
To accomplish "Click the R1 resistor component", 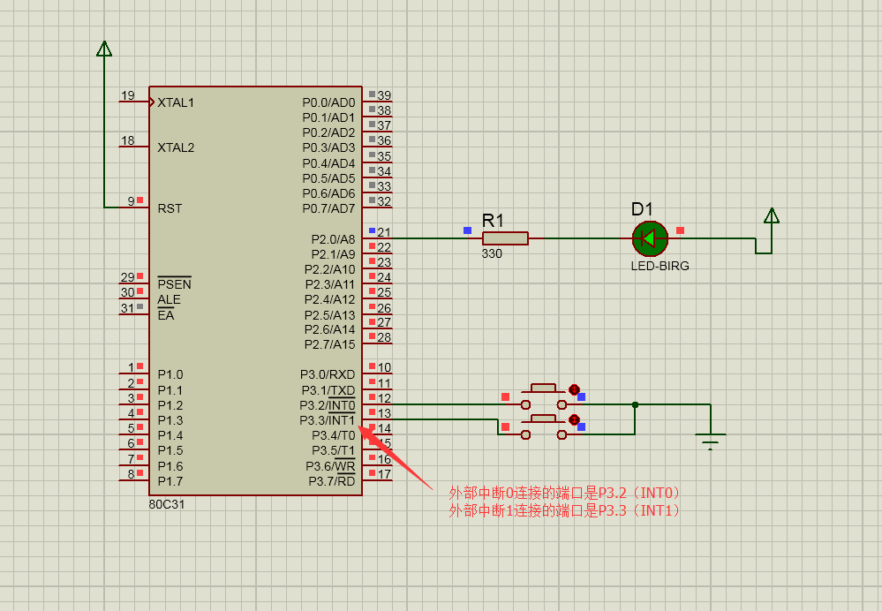I will coord(505,238).
